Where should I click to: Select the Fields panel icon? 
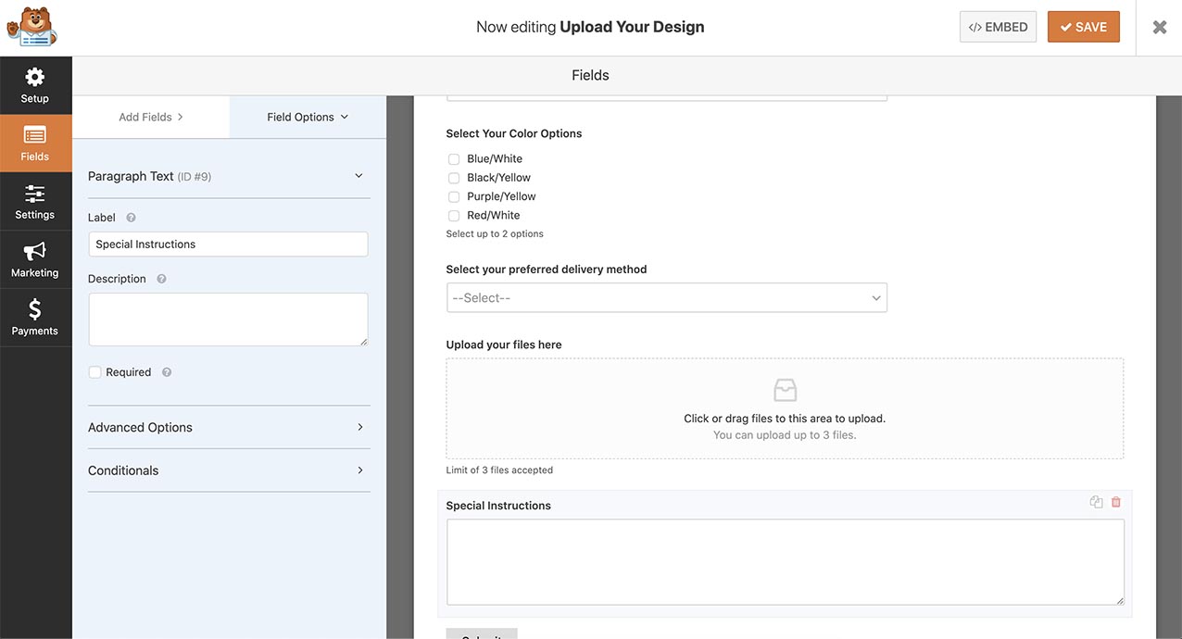[x=34, y=143]
